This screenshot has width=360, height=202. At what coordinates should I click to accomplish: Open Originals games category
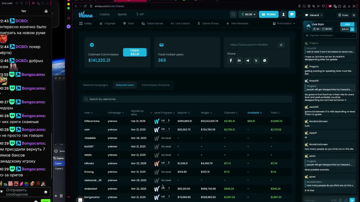(107, 24)
